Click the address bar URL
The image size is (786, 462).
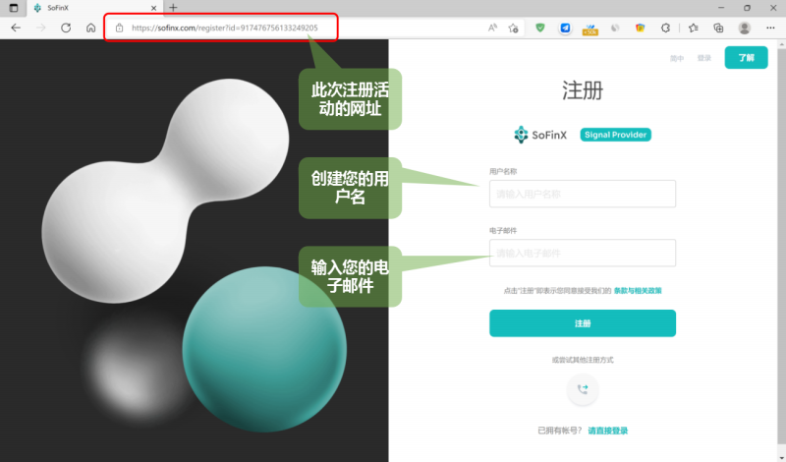(x=225, y=29)
